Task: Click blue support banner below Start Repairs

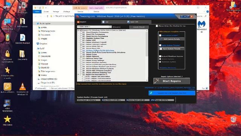Action: 172,93
